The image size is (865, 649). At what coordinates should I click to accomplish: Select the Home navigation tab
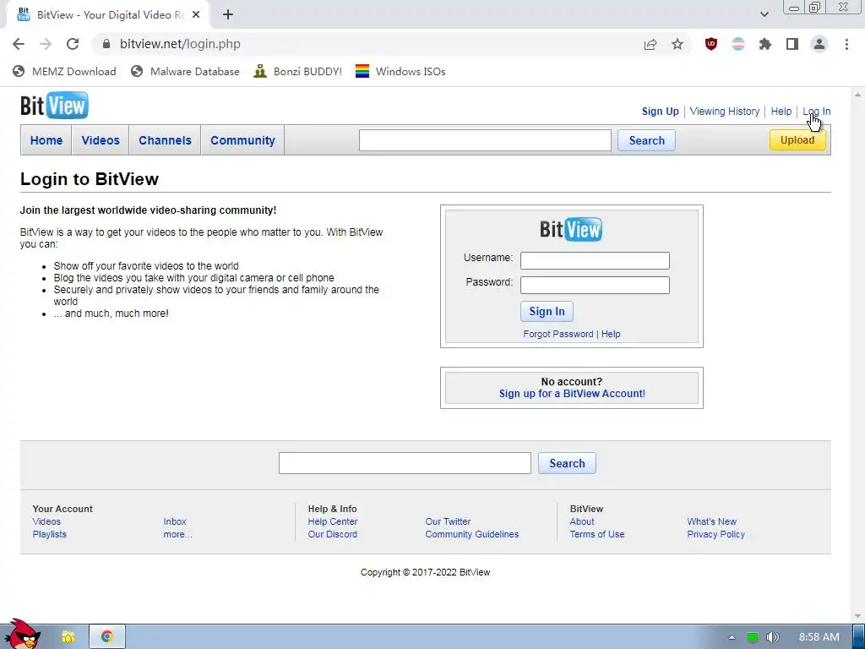[x=46, y=140]
